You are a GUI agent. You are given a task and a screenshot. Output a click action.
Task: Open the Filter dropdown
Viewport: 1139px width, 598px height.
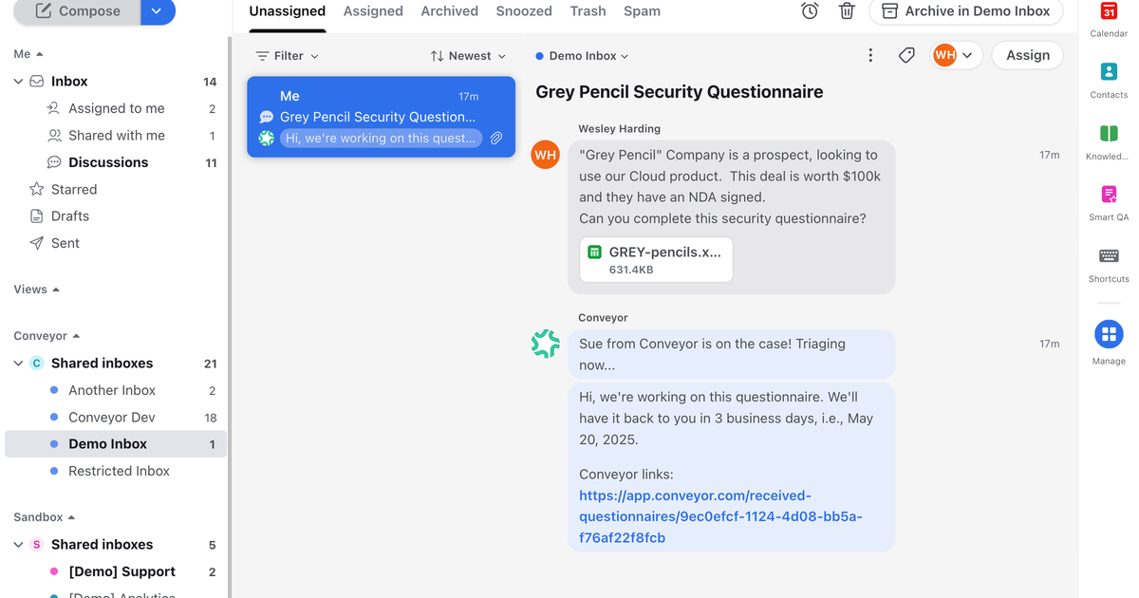(288, 56)
